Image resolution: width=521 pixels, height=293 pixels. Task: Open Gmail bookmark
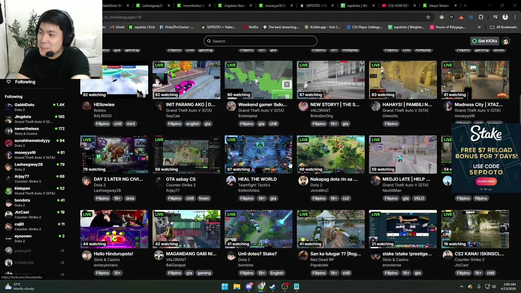[116, 27]
